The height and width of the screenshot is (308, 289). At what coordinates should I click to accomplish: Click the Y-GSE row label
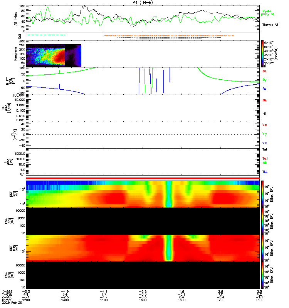(7, 294)
